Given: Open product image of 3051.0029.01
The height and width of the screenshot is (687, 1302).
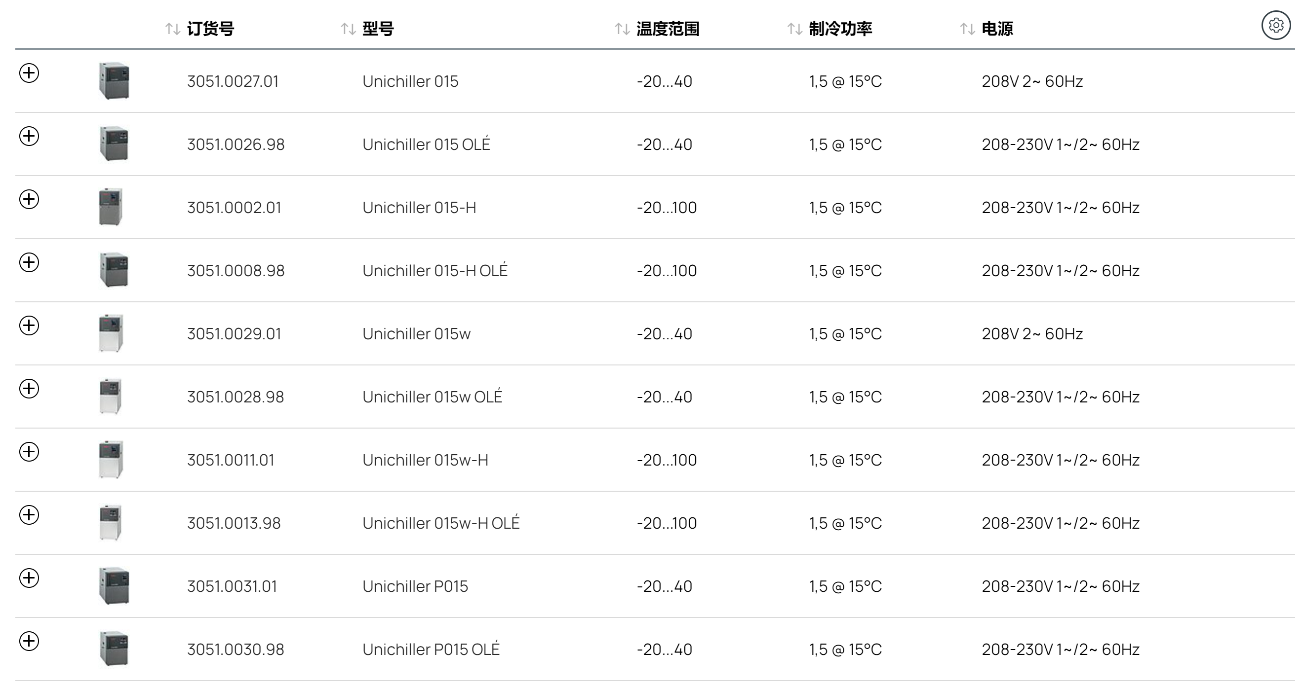Looking at the screenshot, I should 111,333.
